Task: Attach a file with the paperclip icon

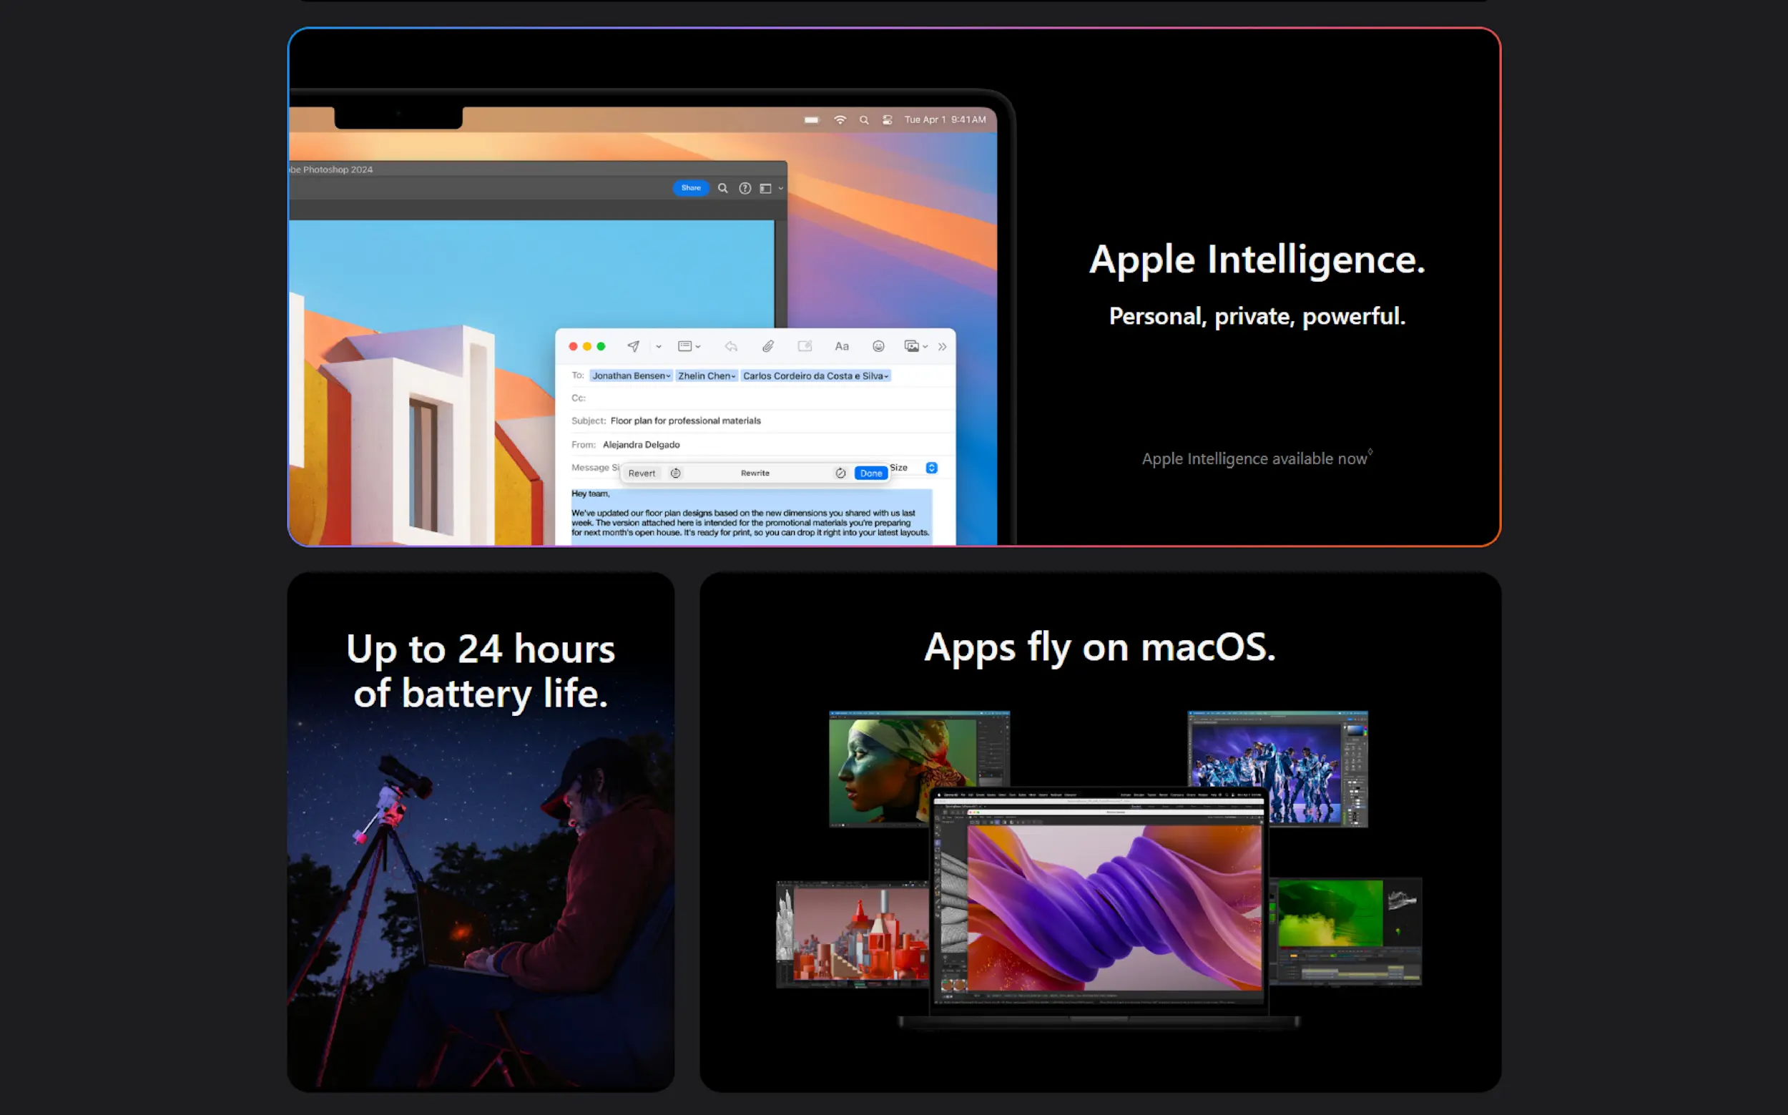Action: pyautogui.click(x=768, y=347)
